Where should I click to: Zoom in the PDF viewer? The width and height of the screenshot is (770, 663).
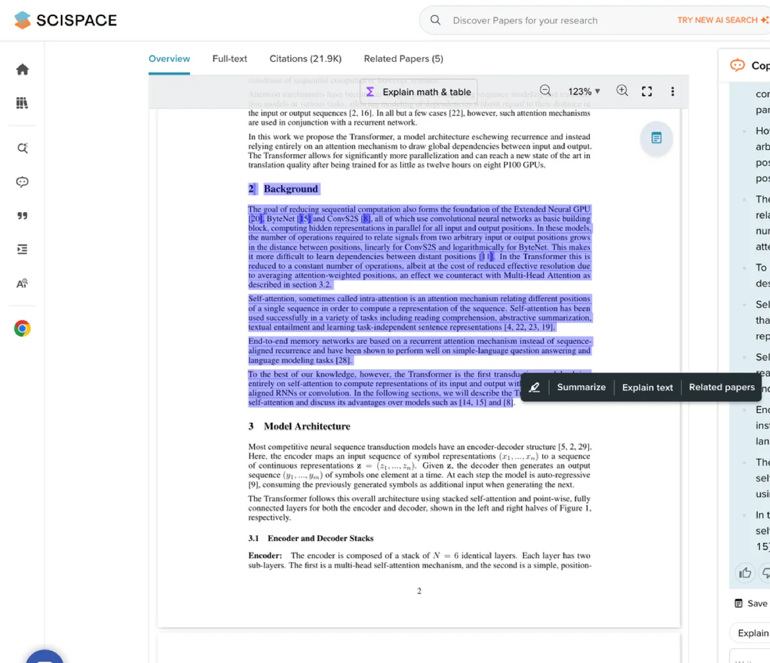pos(622,91)
